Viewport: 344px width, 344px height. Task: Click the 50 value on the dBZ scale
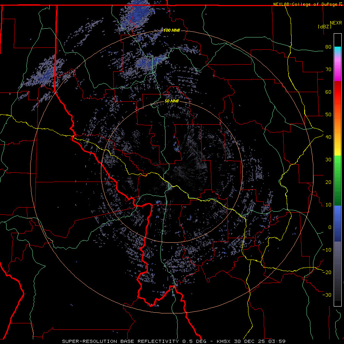click(x=328, y=115)
